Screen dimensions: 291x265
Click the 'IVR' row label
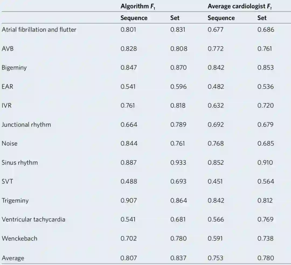(x=6, y=105)
